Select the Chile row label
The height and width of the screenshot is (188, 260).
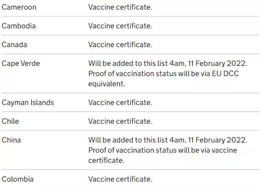10,121
